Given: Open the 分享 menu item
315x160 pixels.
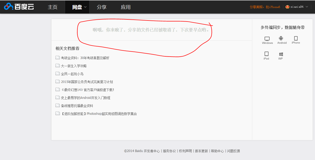Looking at the screenshot, I should pos(102,7).
